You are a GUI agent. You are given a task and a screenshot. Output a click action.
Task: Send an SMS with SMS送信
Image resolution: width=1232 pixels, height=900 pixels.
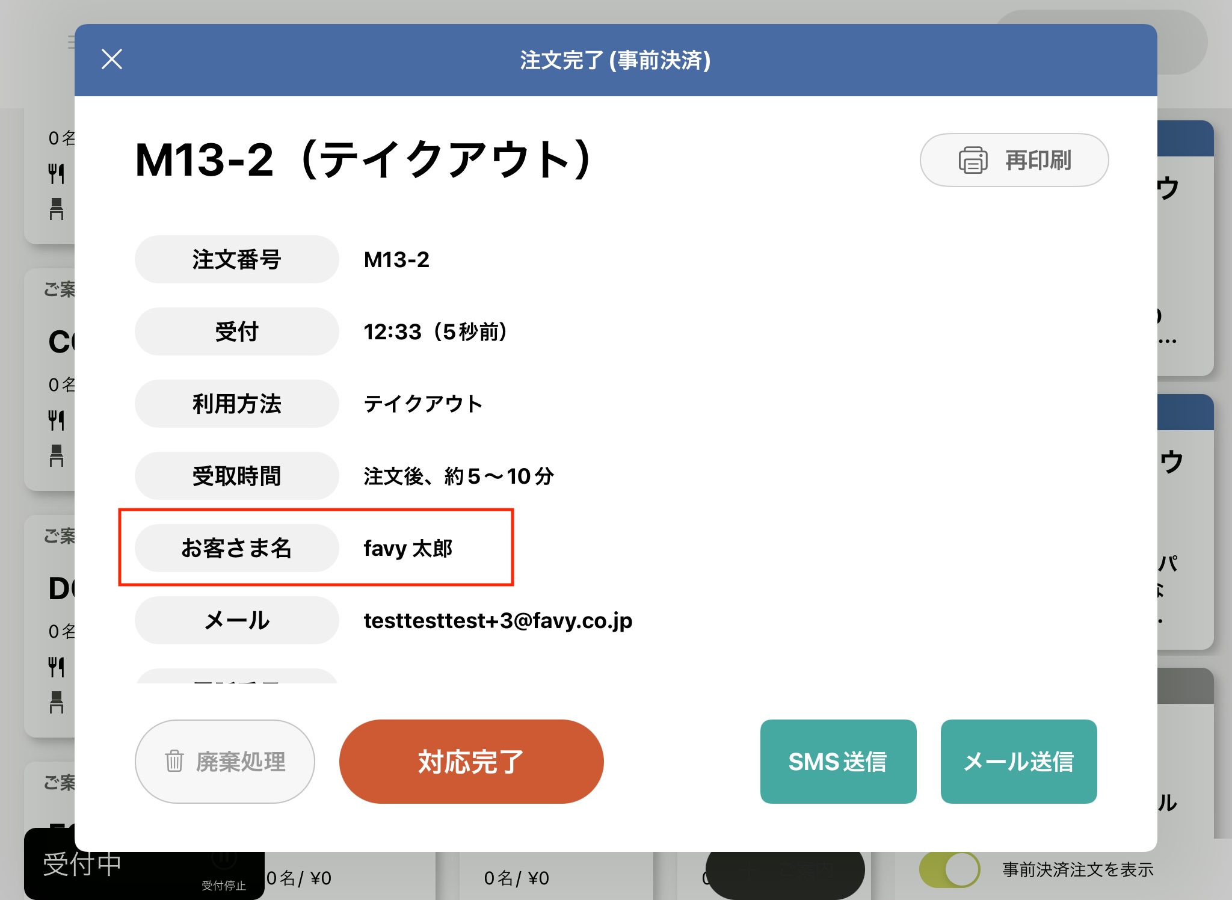point(837,761)
